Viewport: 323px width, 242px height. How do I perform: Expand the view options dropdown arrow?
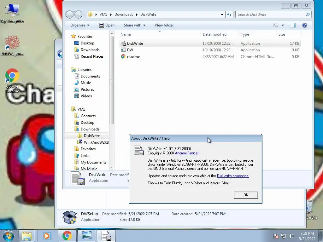click(283, 25)
